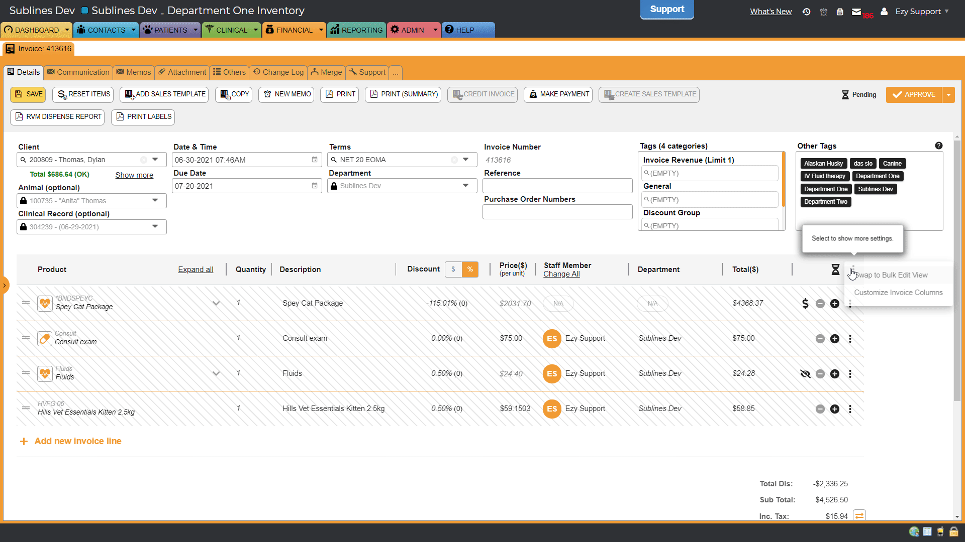Click the Approve invoice icon button
965x542 pixels.
click(915, 94)
